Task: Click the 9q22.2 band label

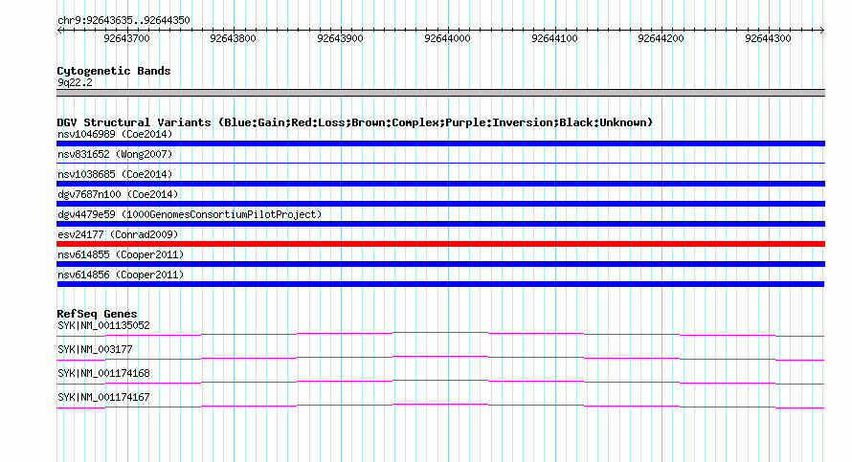Action: [x=75, y=82]
